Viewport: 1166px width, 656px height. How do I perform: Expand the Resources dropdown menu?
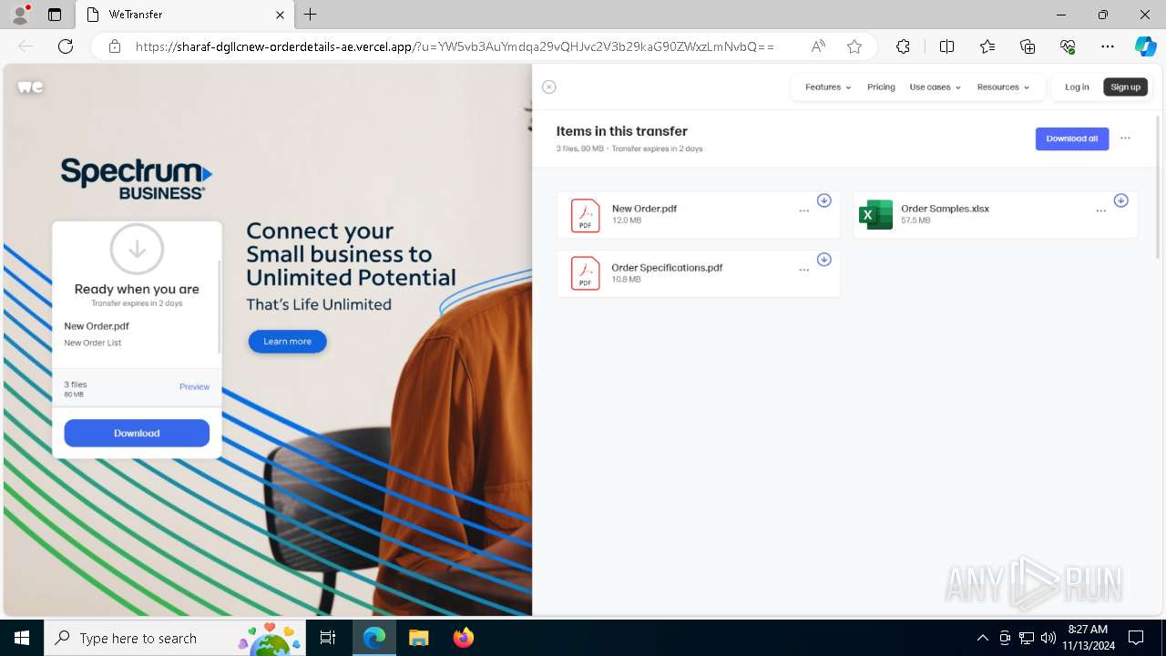(1003, 87)
